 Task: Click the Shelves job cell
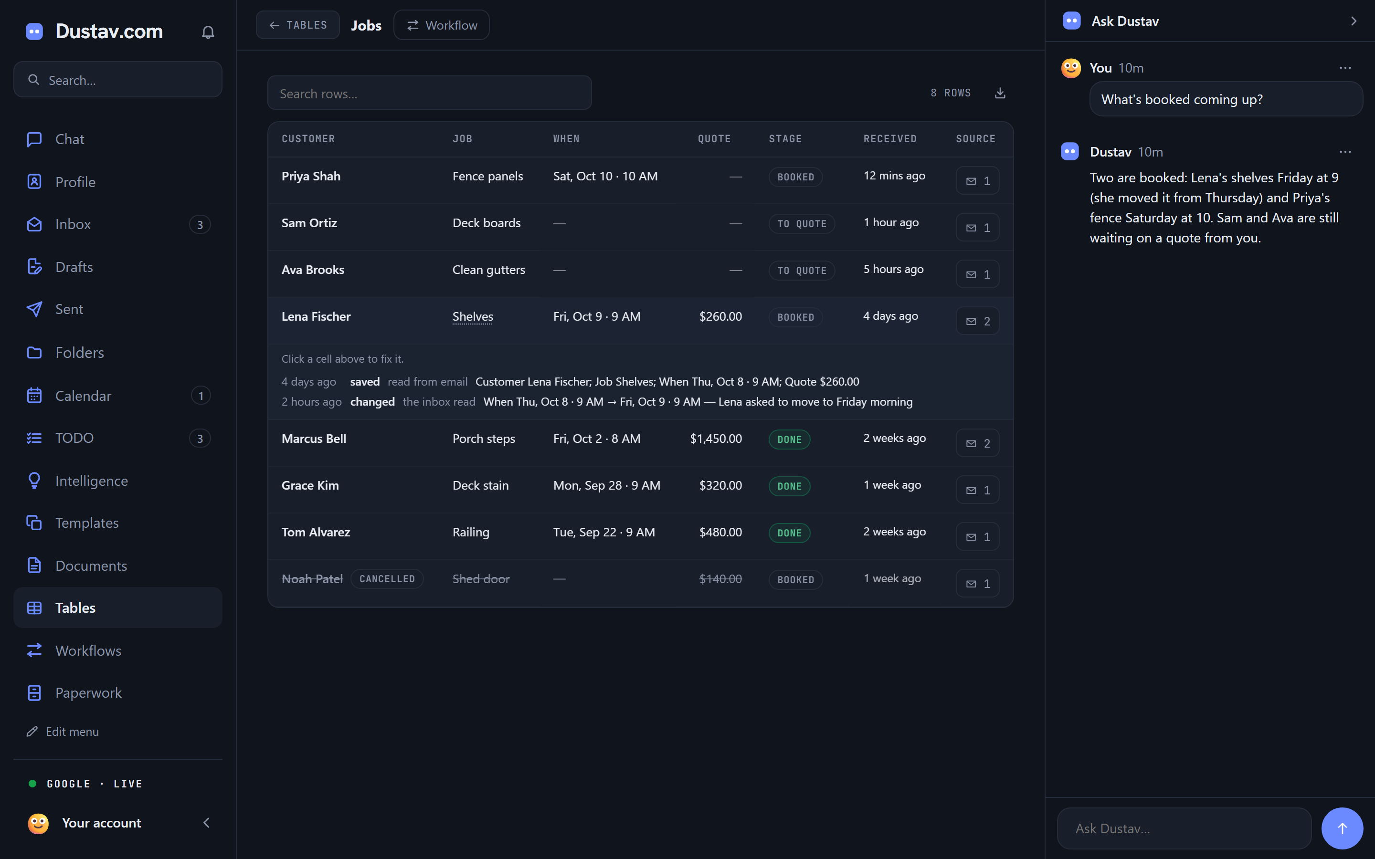473,316
